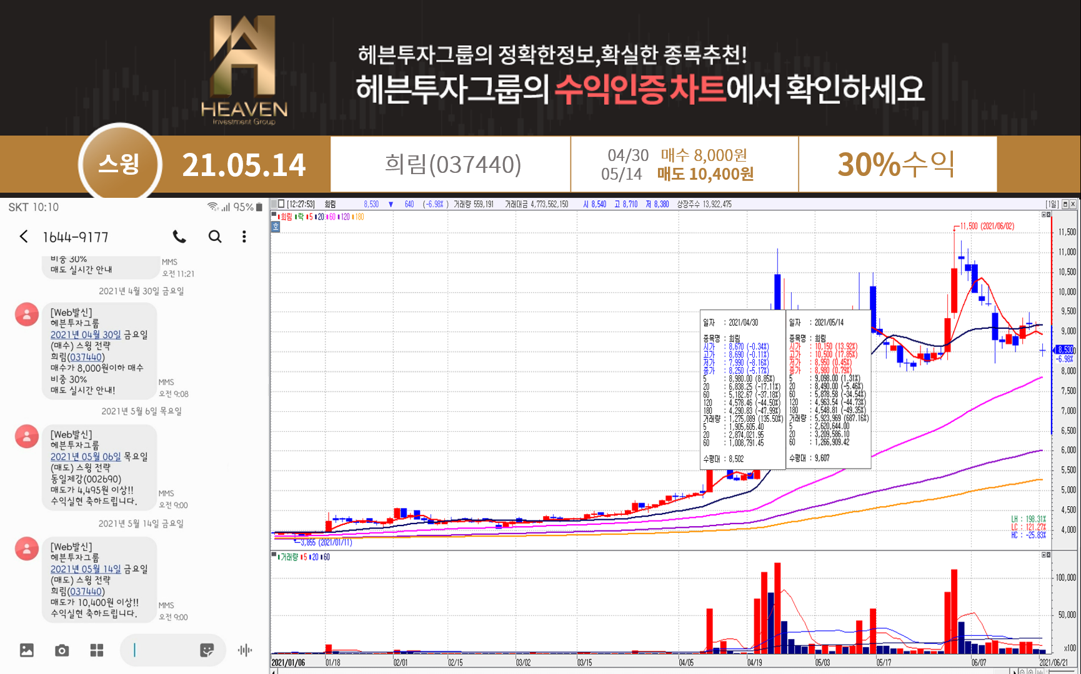This screenshot has width=1081, height=674.
Task: Click the 2021/05/14 data tooltip box
Action: pyautogui.click(x=828, y=389)
